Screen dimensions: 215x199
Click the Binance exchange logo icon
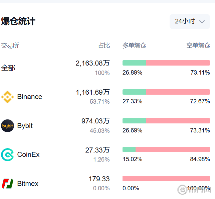coord(7,97)
